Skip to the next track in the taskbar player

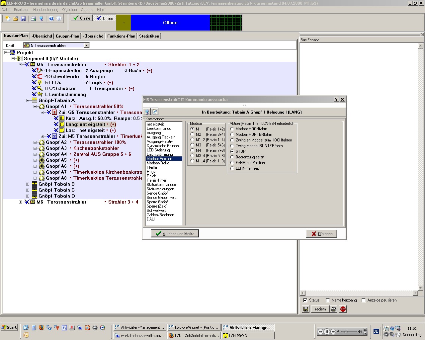333,331
